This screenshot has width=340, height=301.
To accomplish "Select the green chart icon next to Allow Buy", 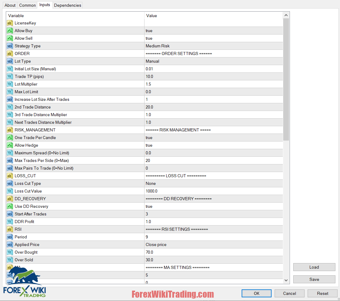I will coord(9,31).
